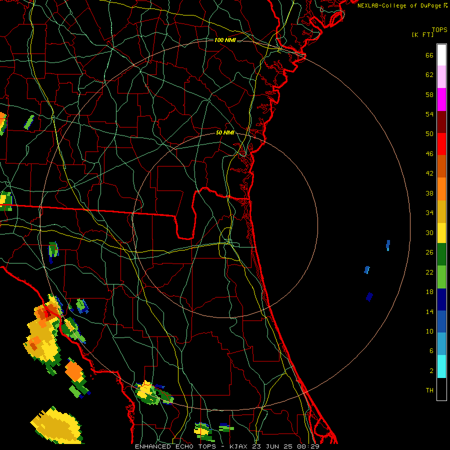
Task: Click the 42 scale label
Action: [429, 173]
